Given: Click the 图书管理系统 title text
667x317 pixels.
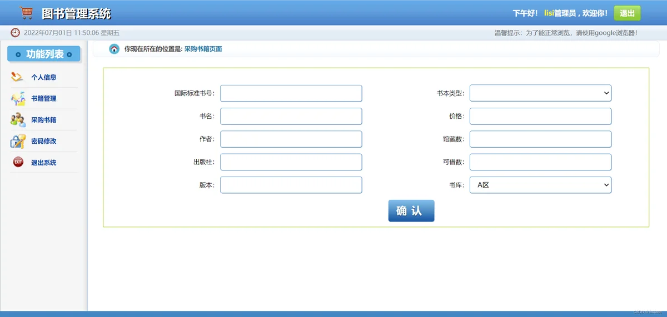Looking at the screenshot, I should click(76, 13).
